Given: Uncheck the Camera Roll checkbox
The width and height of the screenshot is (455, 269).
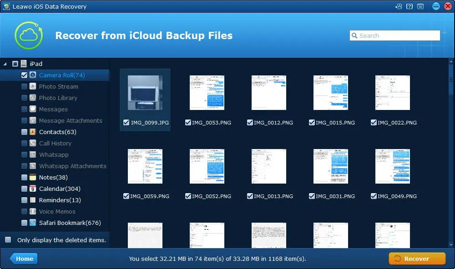Looking at the screenshot, I should pos(25,75).
